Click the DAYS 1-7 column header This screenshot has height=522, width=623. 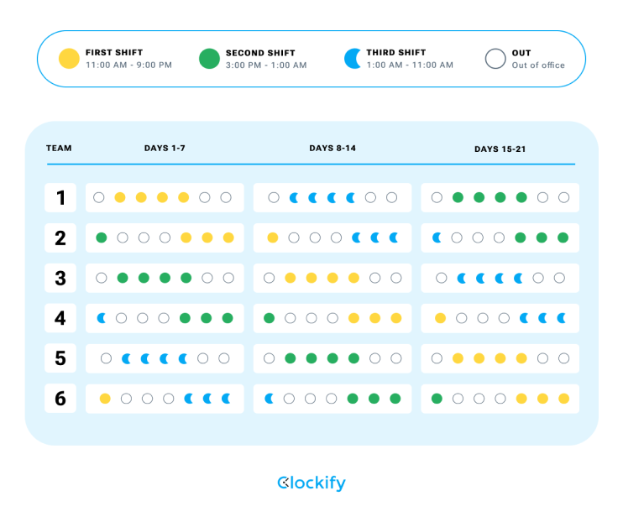click(165, 149)
